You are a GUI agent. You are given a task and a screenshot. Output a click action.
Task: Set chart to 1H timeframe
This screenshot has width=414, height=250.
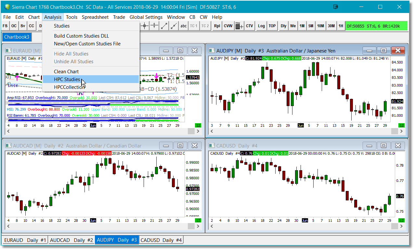(341, 26)
